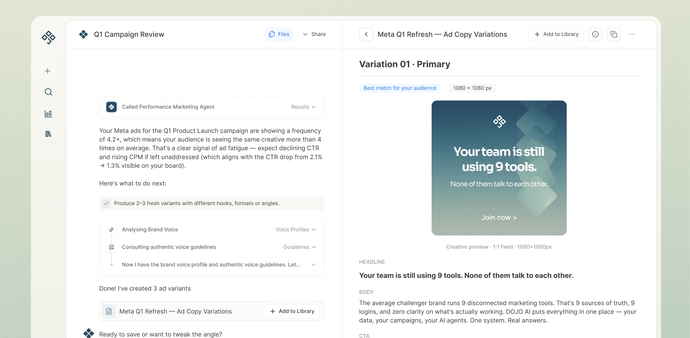This screenshot has width=690, height=338.
Task: Open the Share menu
Action: tap(314, 34)
